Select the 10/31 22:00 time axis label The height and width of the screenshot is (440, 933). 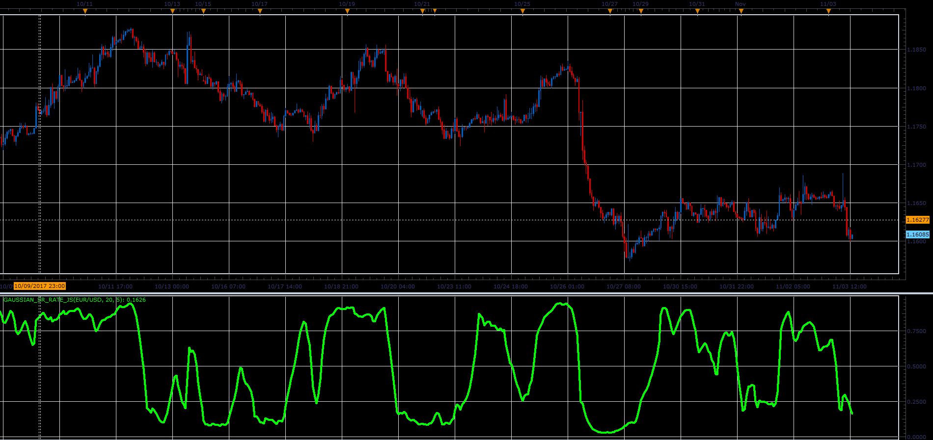737,286
